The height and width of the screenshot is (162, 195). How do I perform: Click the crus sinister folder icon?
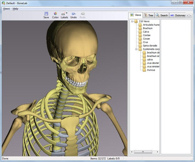tap(145, 67)
